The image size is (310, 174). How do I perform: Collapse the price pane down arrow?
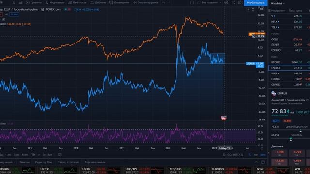[248, 9]
